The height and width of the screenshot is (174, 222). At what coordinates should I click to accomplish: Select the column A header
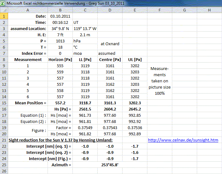pos(28,10)
